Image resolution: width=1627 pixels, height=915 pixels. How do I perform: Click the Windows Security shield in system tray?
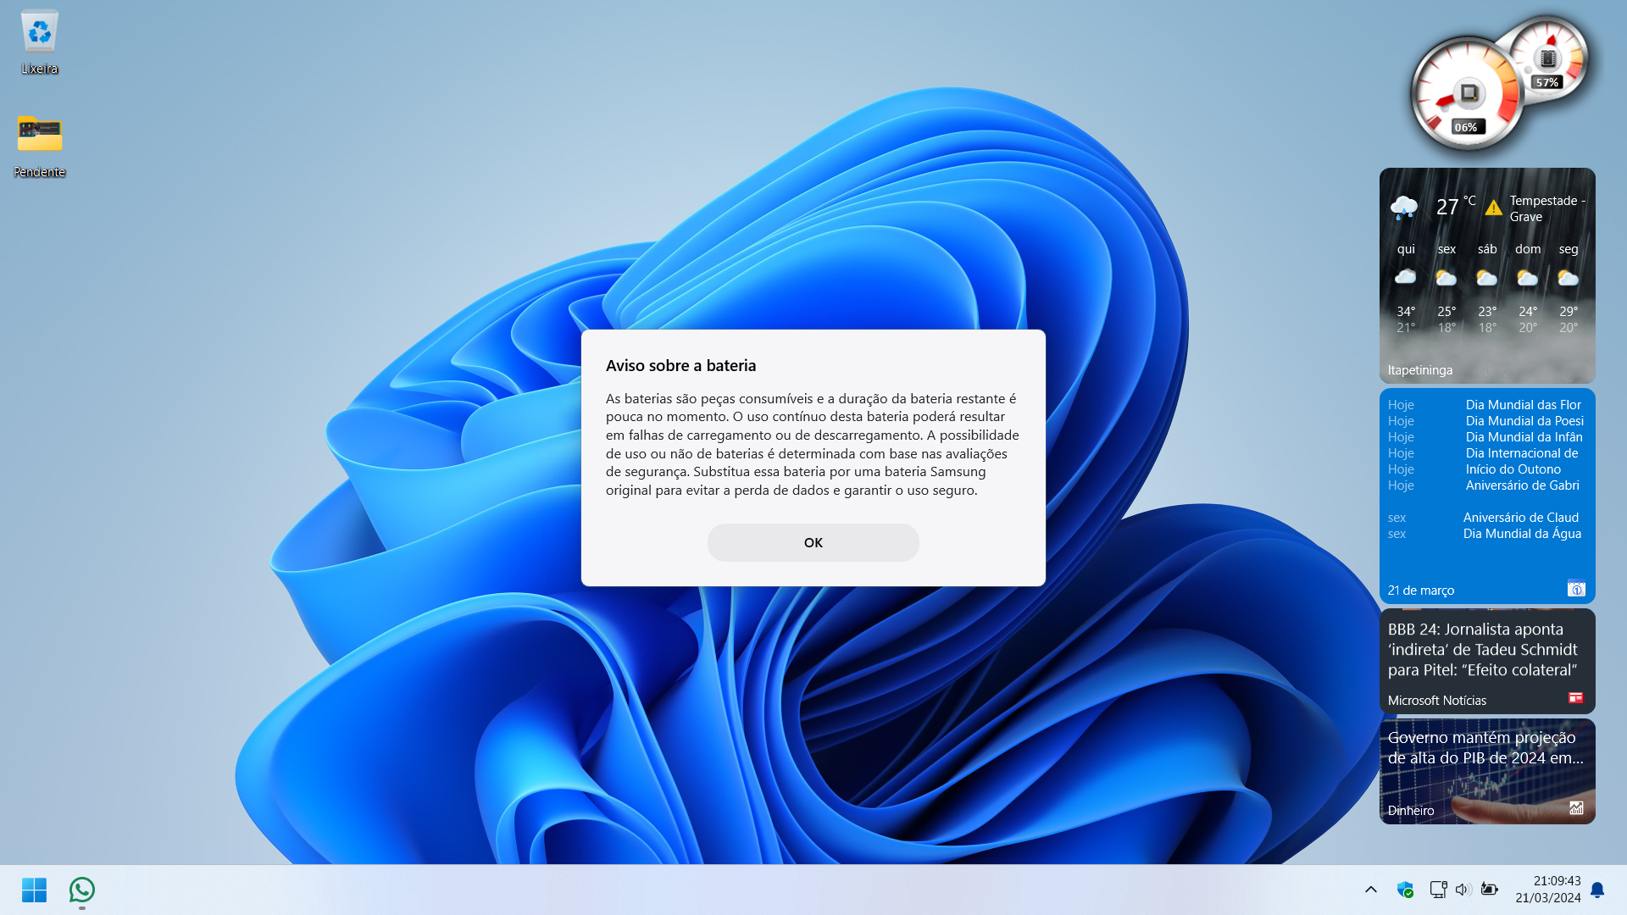coord(1406,890)
